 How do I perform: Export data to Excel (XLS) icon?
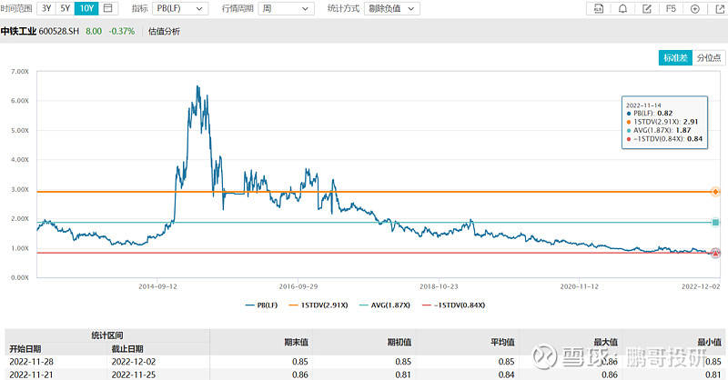(599, 8)
